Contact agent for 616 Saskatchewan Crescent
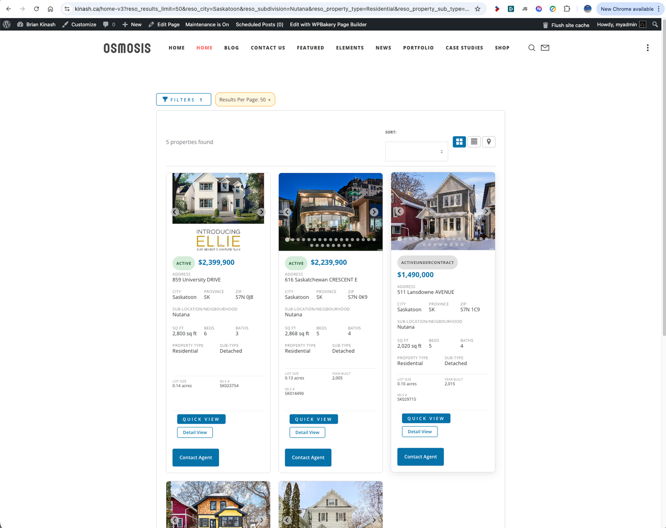 308,457
